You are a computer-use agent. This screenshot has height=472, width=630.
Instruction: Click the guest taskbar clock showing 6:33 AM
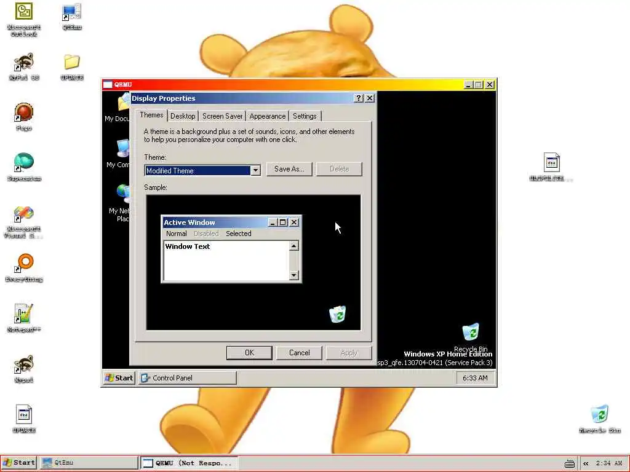coord(475,378)
